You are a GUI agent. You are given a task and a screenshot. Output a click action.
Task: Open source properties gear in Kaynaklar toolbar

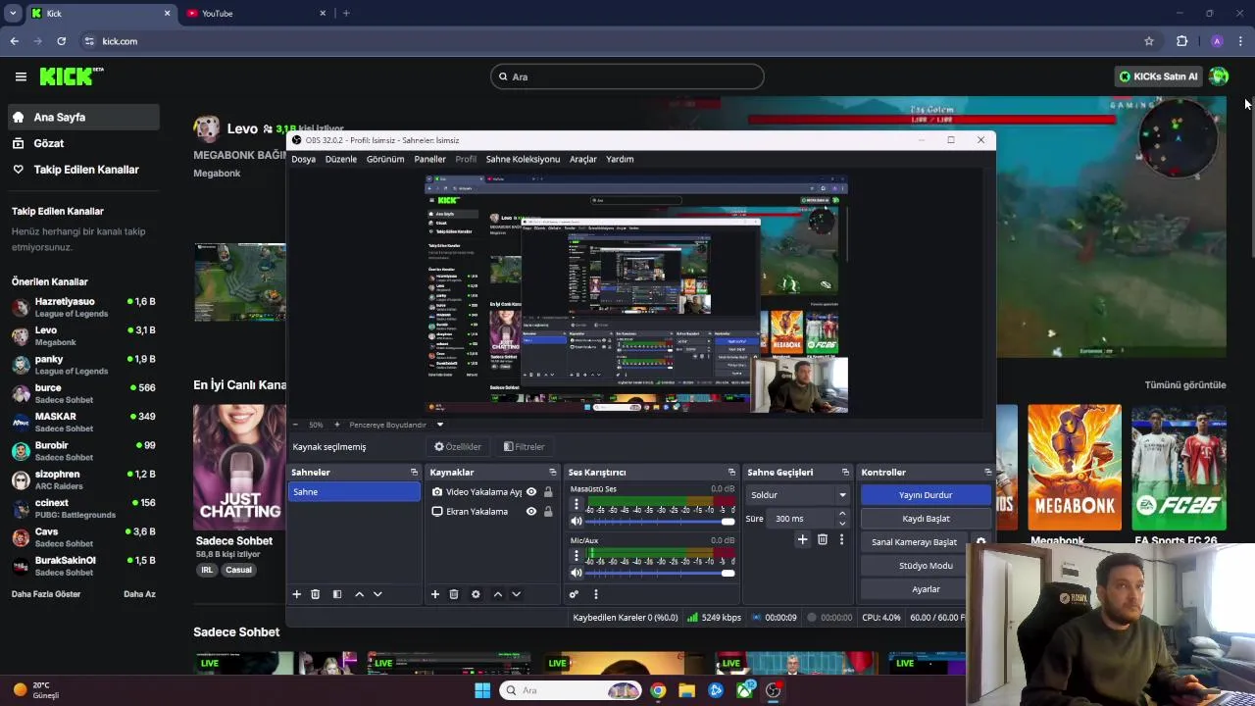(476, 594)
